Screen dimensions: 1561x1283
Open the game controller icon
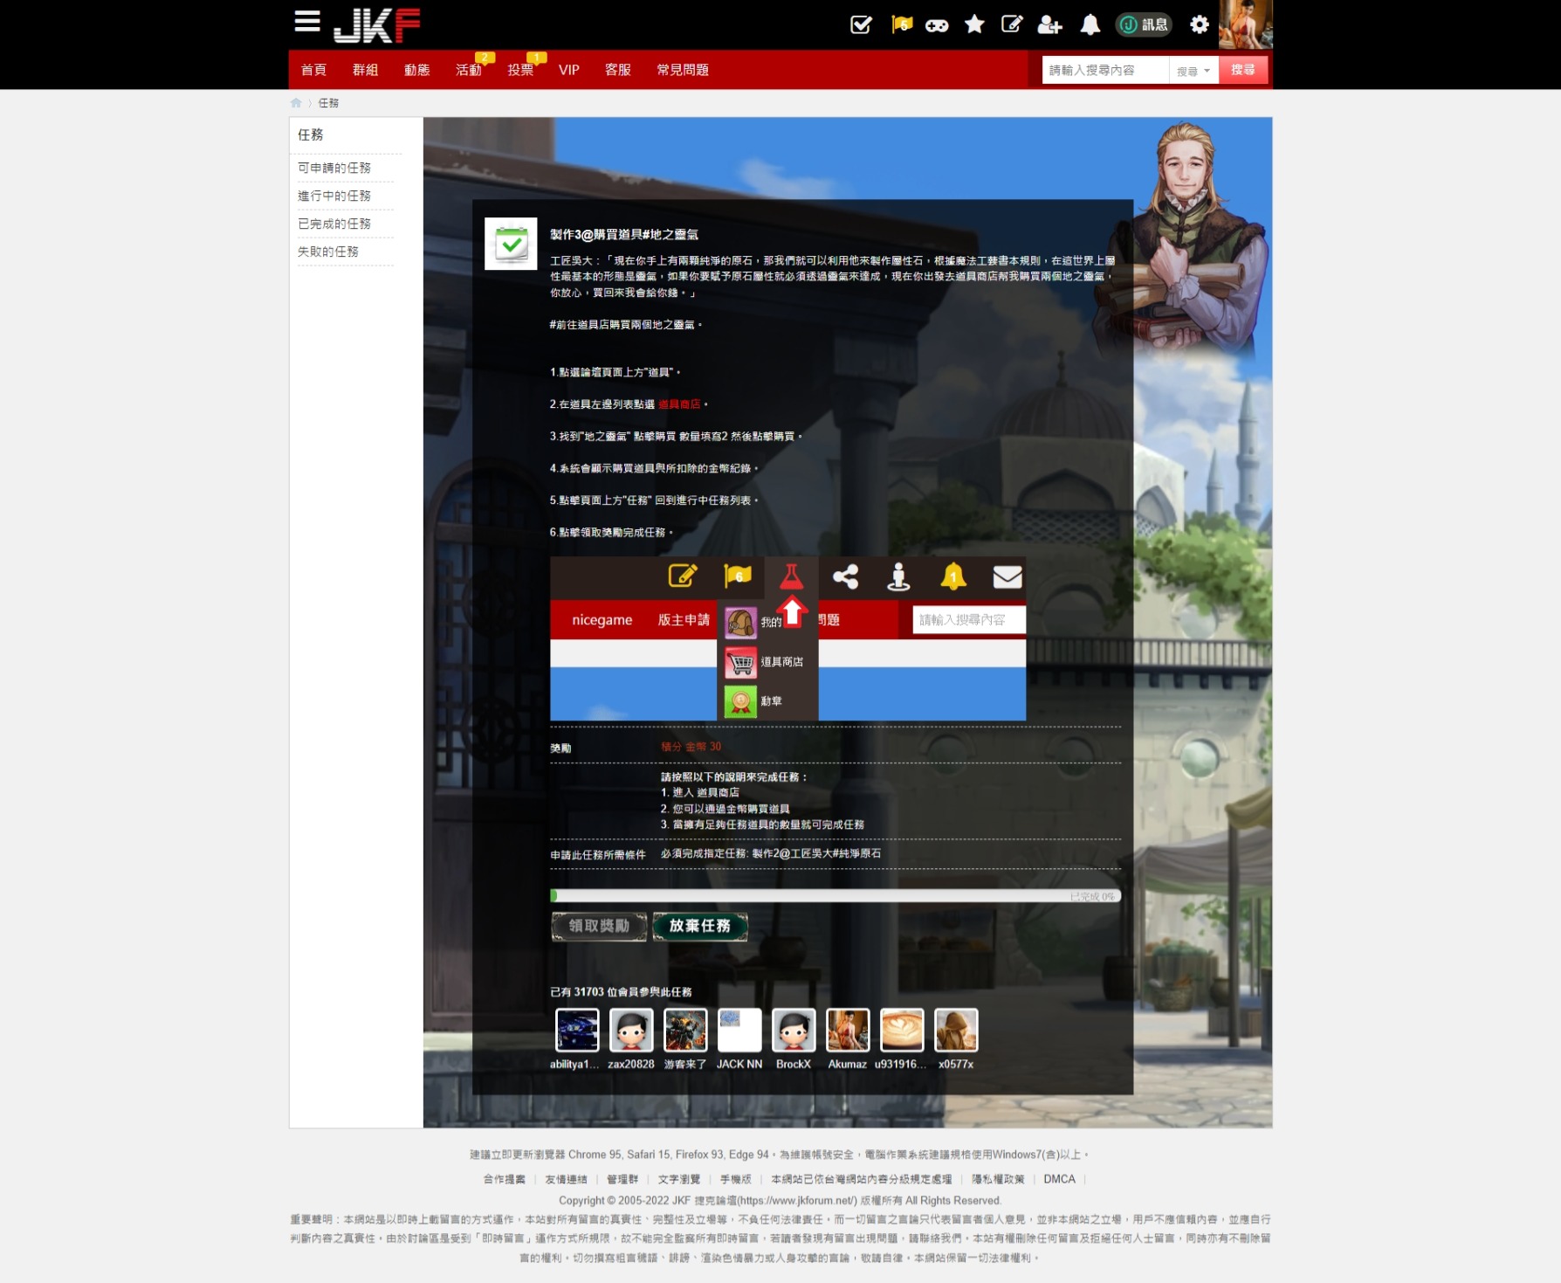pyautogui.click(x=937, y=25)
